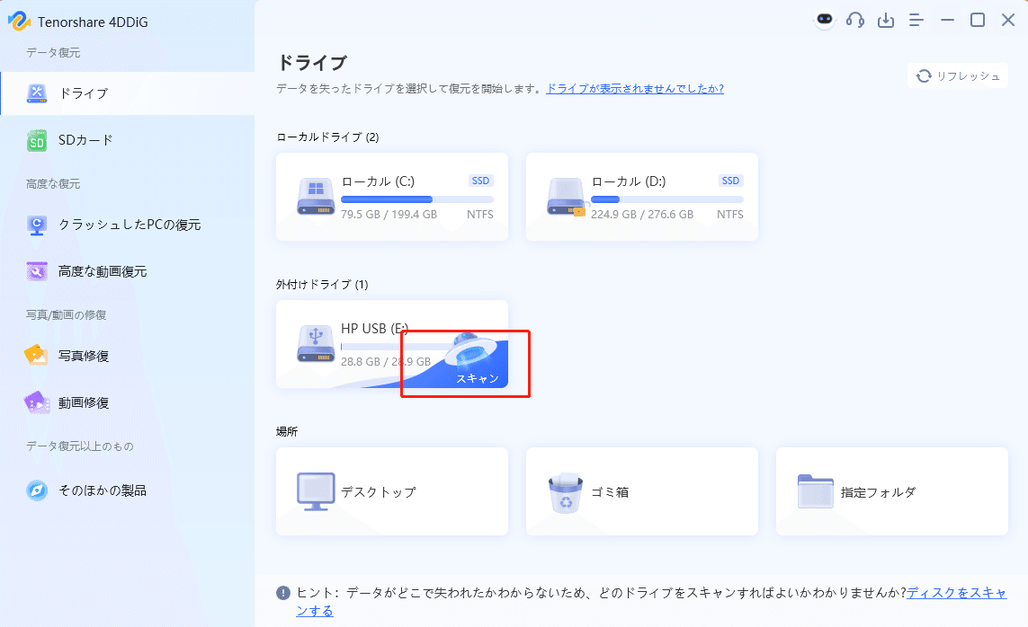Screen dimensions: 1028x627
Task: Click the ローカルドライブ (2) heading
Action: (x=327, y=137)
